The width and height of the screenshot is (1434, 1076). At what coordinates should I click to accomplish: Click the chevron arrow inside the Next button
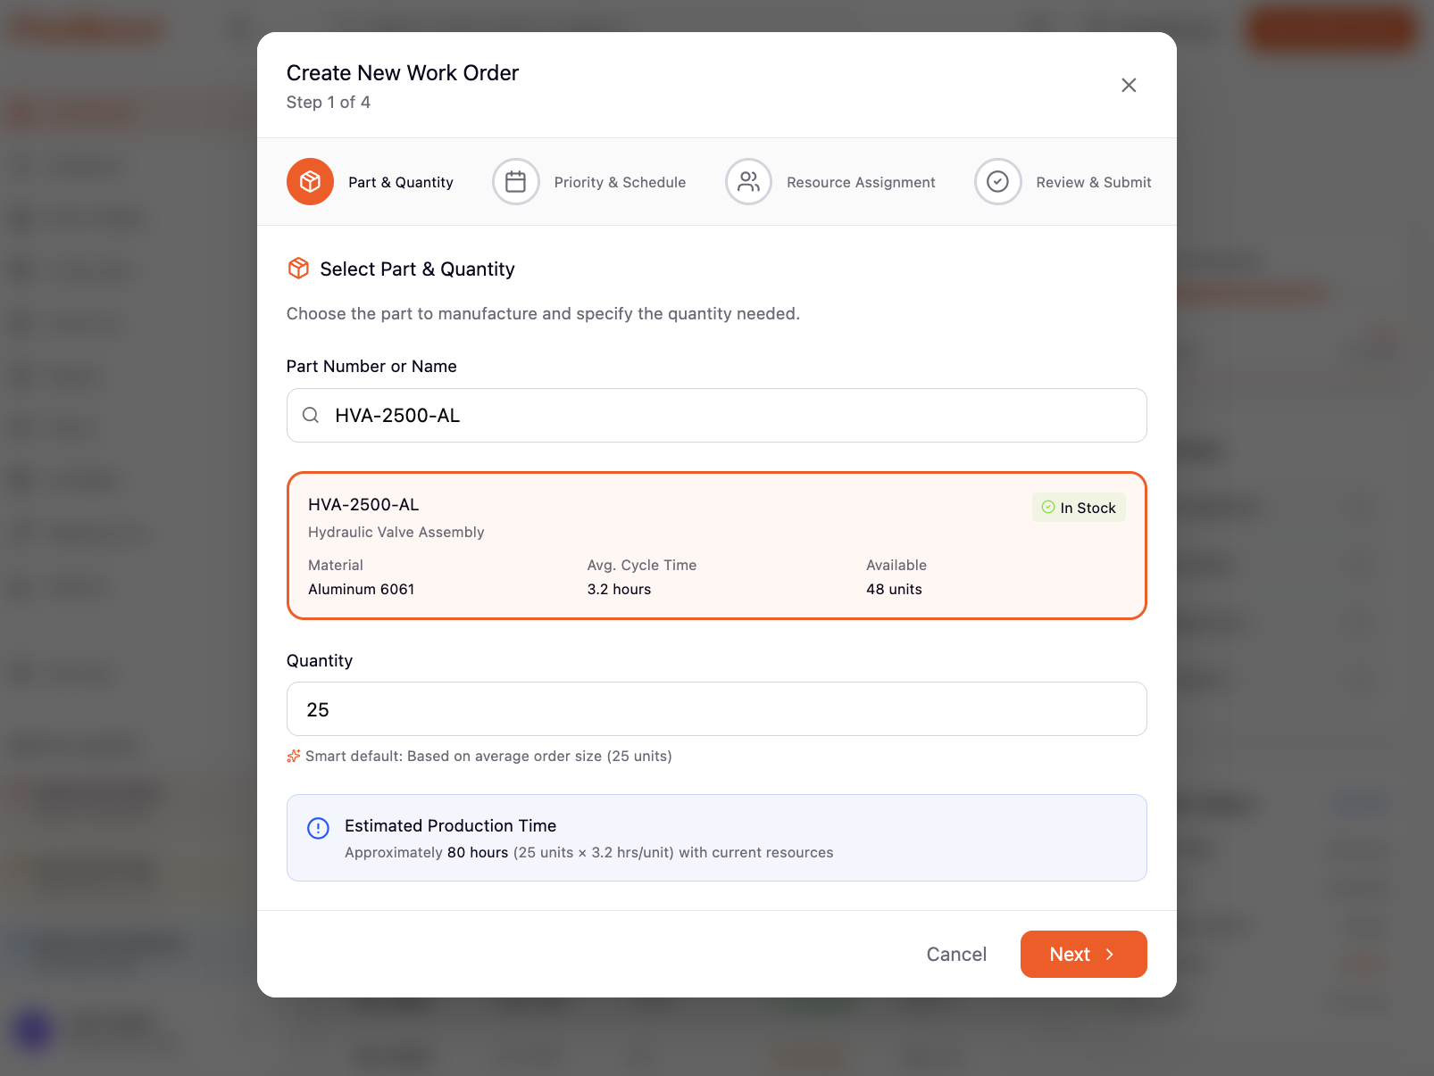[x=1109, y=954]
